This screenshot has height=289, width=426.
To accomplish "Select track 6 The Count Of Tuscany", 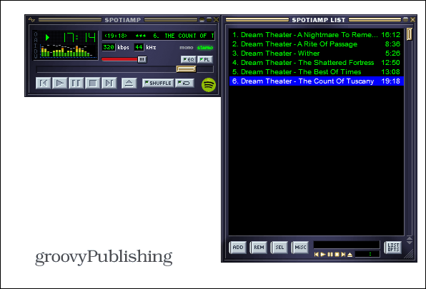I will (x=316, y=81).
